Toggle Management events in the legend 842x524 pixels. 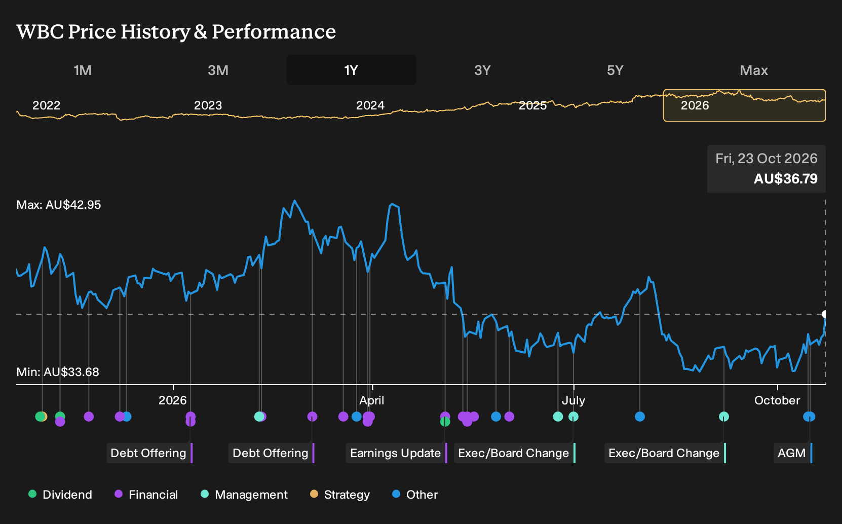point(244,495)
